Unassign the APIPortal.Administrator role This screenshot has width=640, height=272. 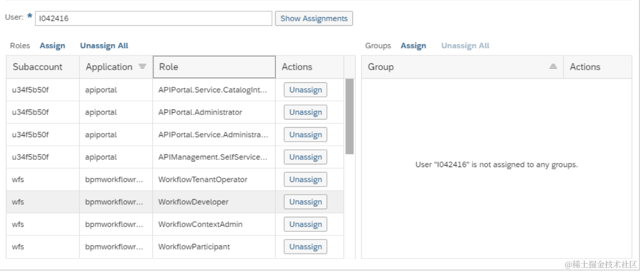[305, 112]
